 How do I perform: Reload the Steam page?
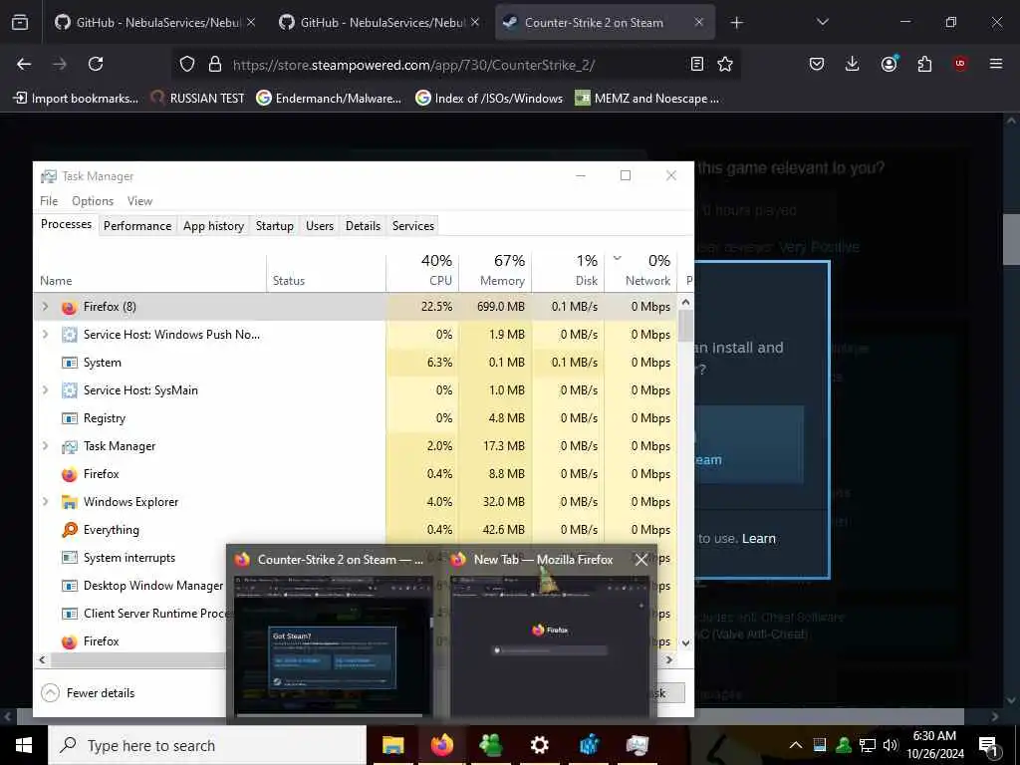[x=96, y=64]
